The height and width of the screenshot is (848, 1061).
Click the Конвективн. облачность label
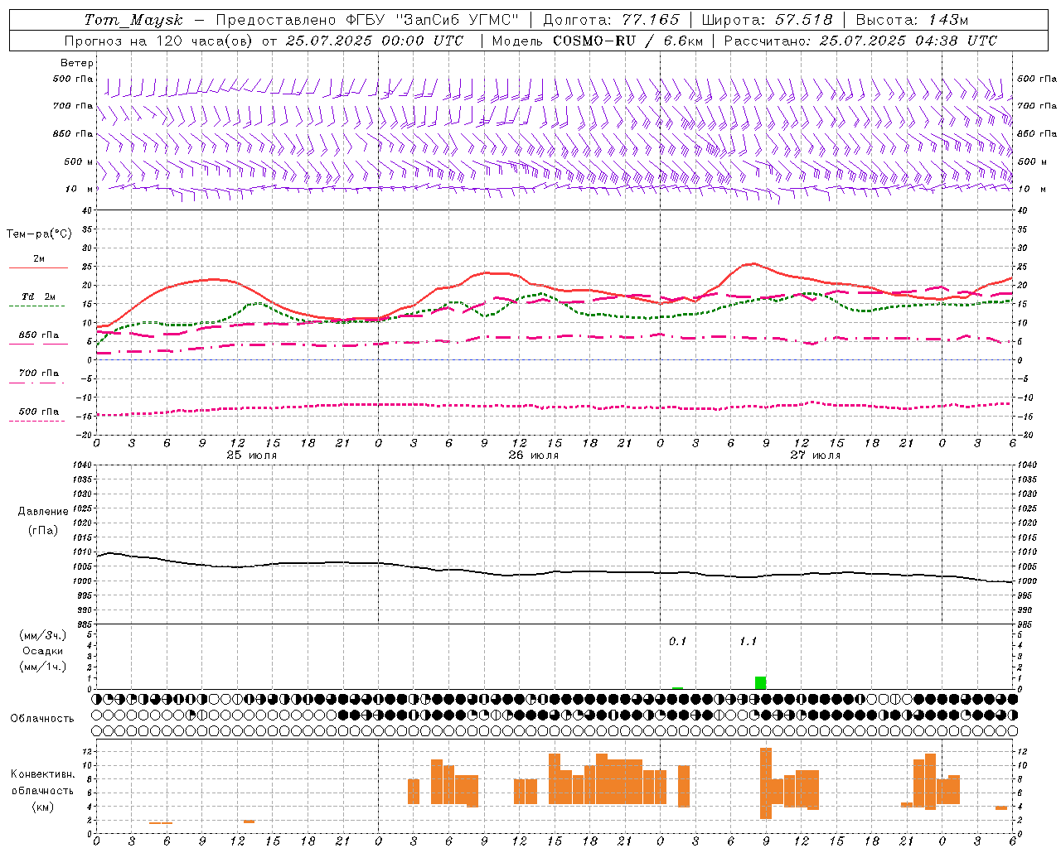42,783
